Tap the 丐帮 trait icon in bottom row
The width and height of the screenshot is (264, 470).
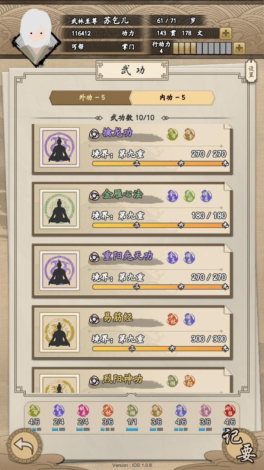click(x=34, y=410)
